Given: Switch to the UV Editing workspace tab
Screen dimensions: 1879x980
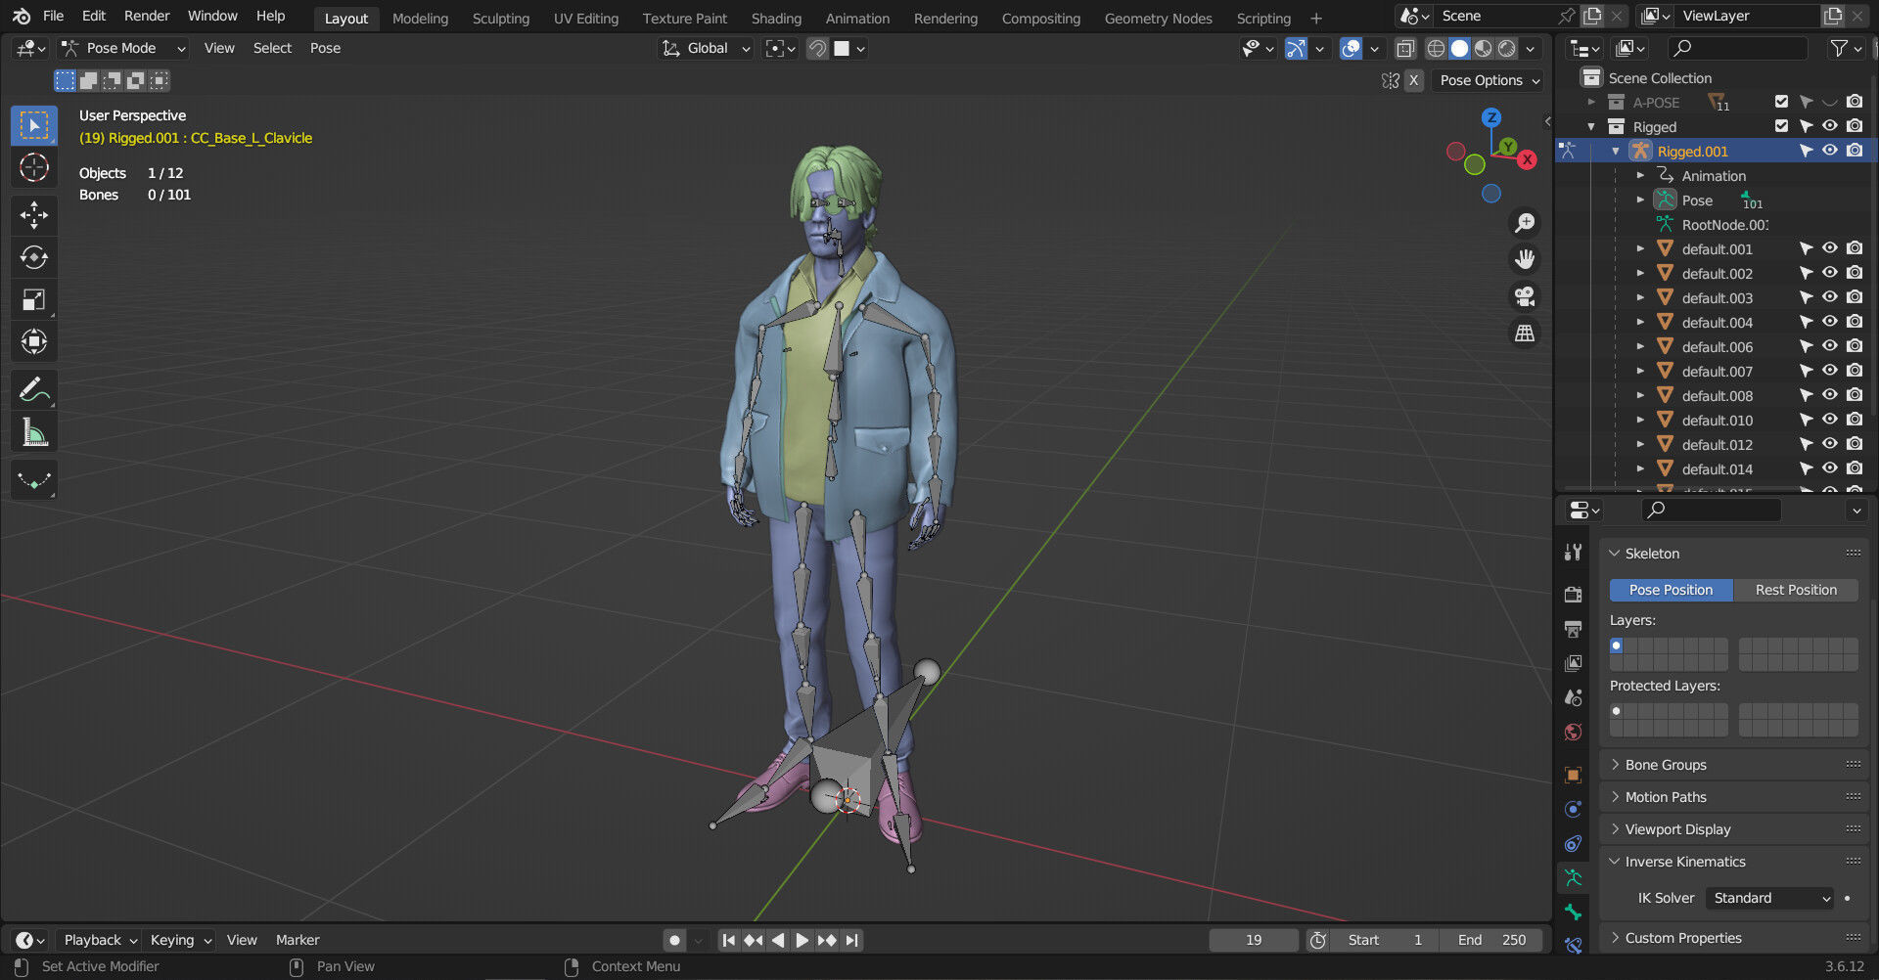Looking at the screenshot, I should [586, 18].
